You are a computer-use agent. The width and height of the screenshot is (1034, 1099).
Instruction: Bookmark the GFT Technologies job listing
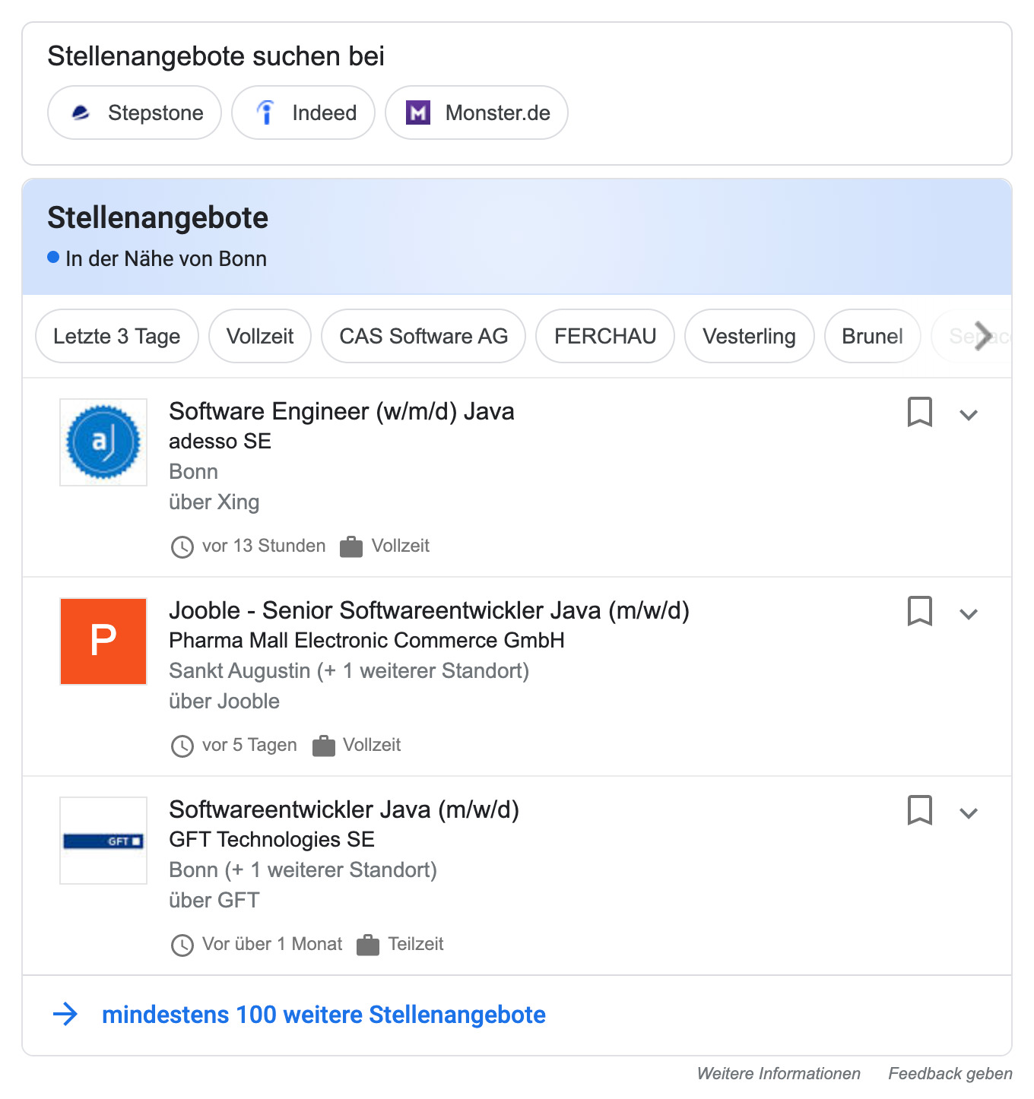pos(919,810)
